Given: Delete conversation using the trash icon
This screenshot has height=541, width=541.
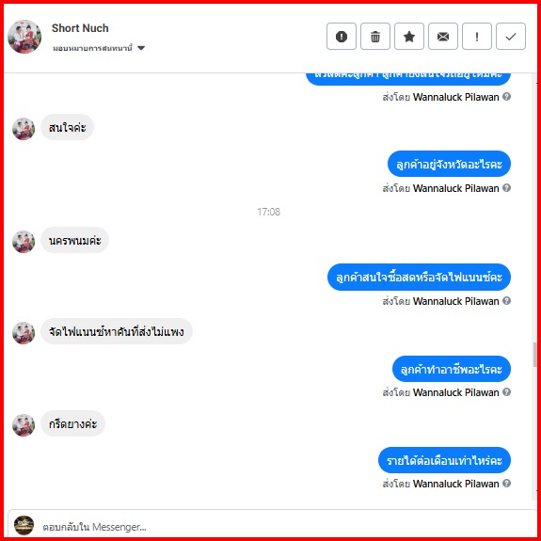Looking at the screenshot, I should [375, 37].
